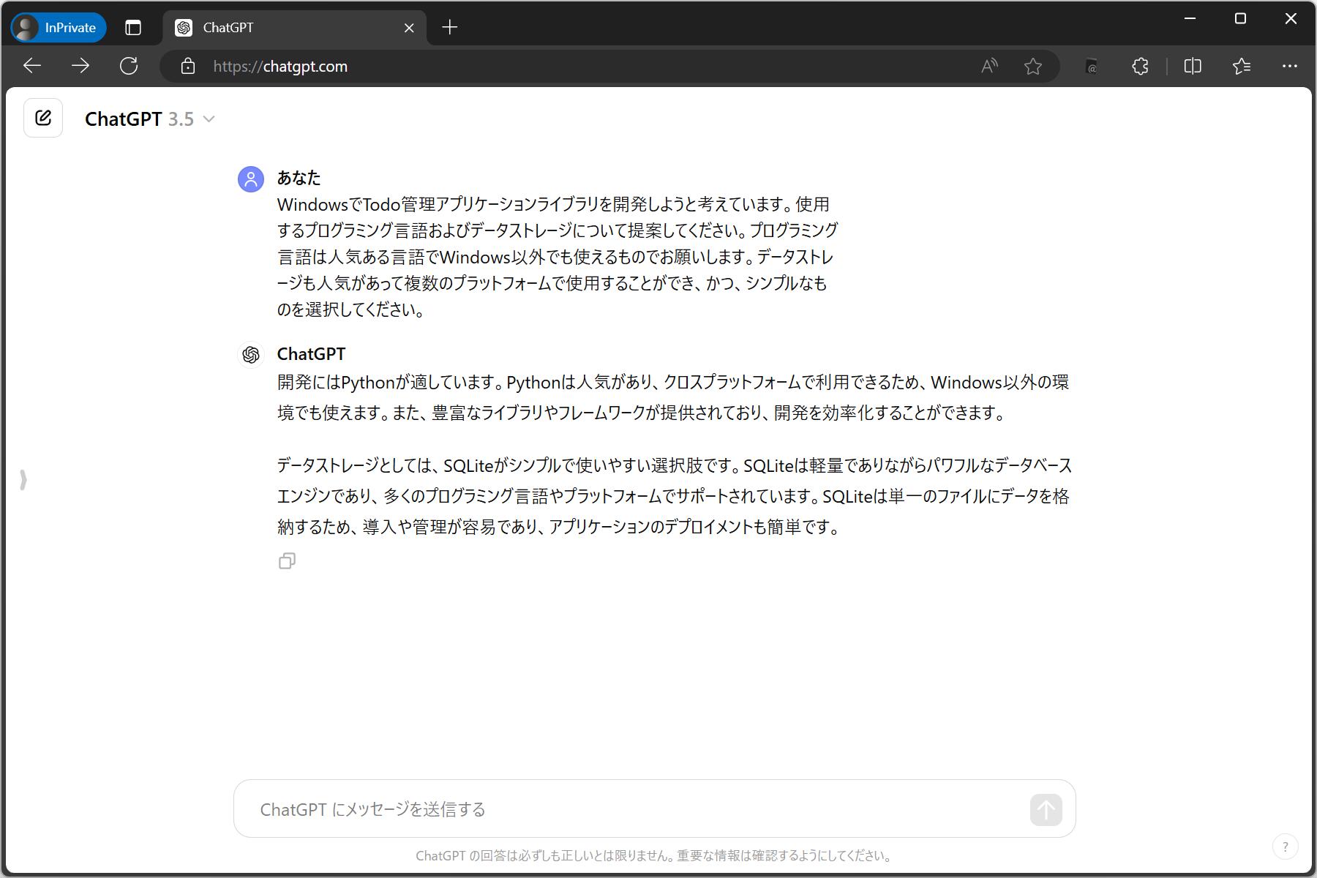Open the Extensions puzzle piece icon

(x=1140, y=66)
